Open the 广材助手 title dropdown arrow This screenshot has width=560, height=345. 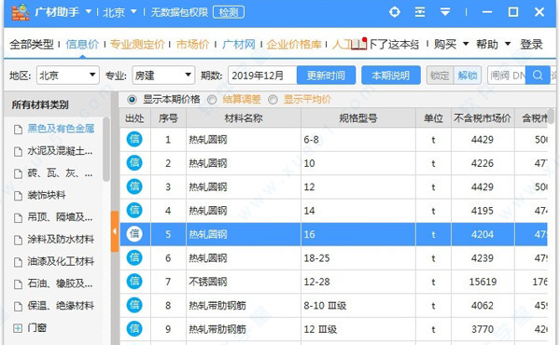(89, 12)
